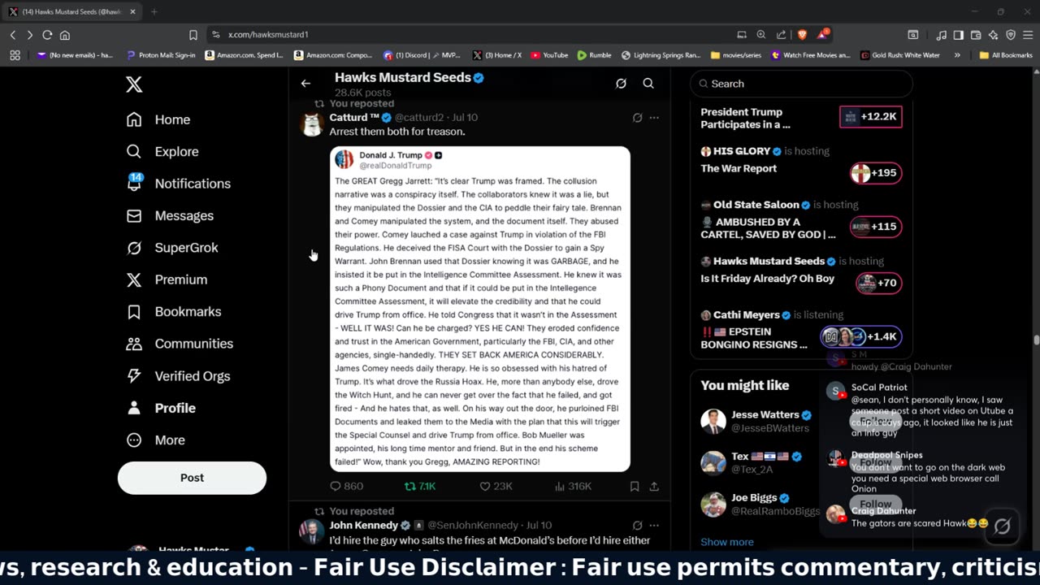The width and height of the screenshot is (1040, 585).
Task: Open the quoted Donald J. Trump post
Action: coord(480,309)
